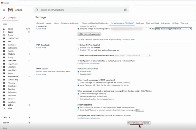Open POP Configuration instructions link

88,64
